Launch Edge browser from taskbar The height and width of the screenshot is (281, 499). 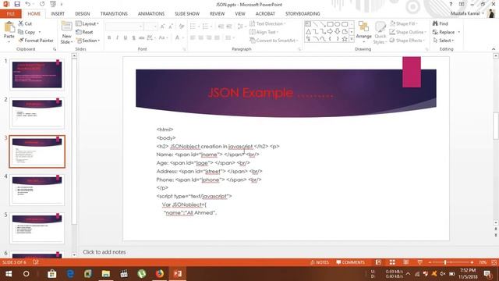coord(70,274)
